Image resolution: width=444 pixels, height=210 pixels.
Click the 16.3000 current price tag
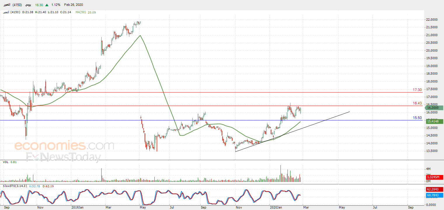point(434,108)
